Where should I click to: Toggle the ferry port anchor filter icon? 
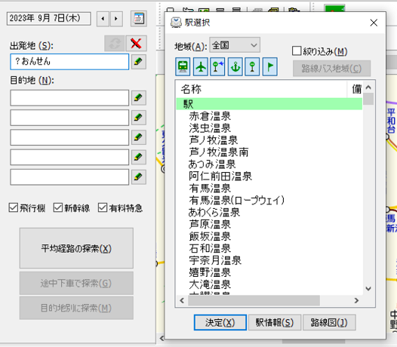pos(235,67)
